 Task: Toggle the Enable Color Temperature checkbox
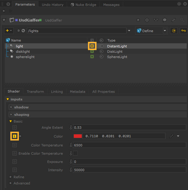tap(75, 153)
